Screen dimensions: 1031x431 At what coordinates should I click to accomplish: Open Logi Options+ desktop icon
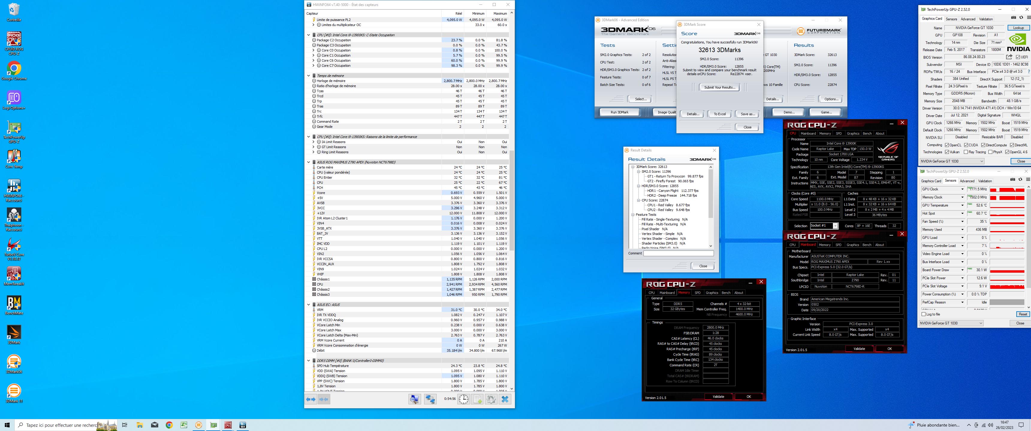point(14,100)
